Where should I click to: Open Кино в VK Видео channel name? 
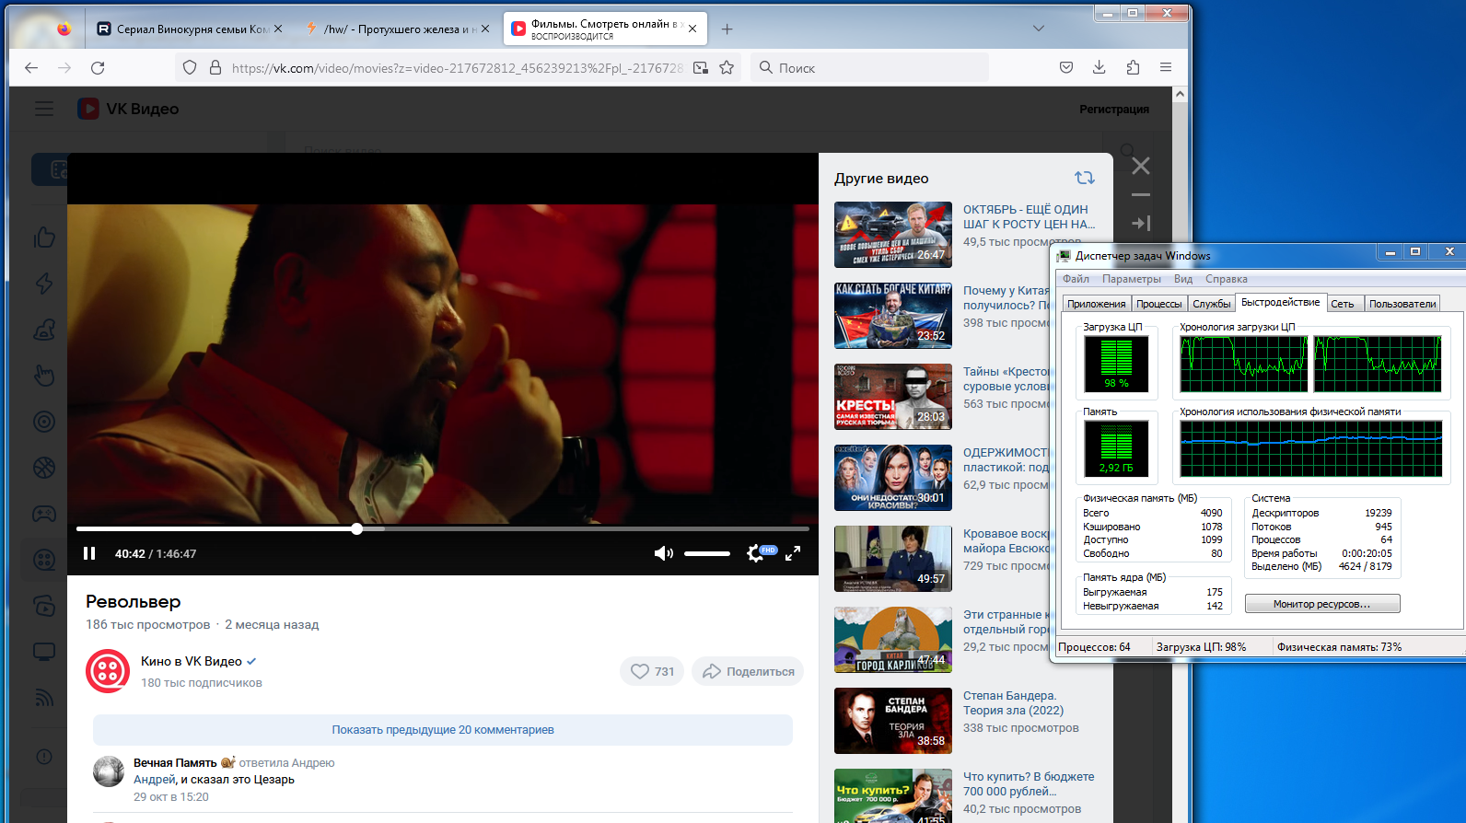[192, 661]
